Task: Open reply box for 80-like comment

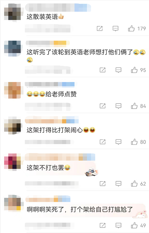Action: click(x=118, y=142)
